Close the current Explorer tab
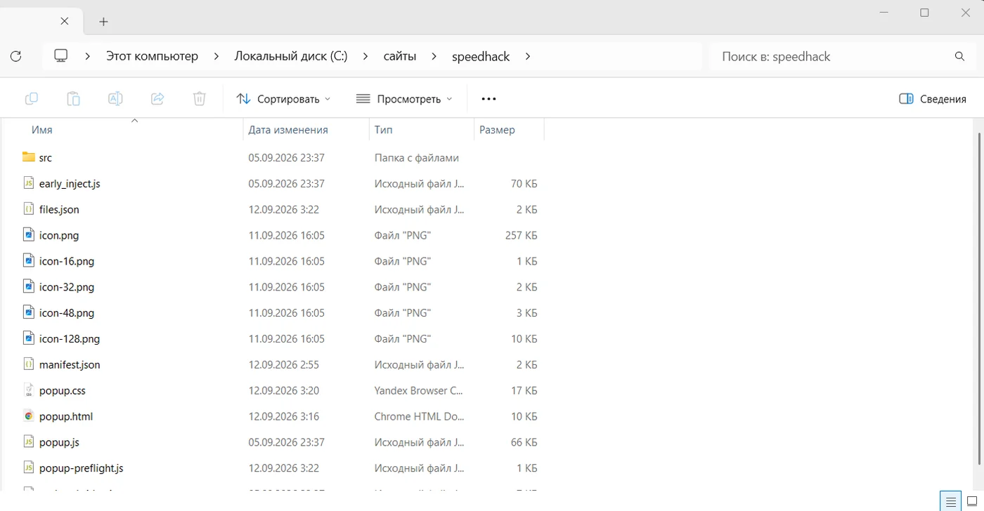Image resolution: width=984 pixels, height=511 pixels. (65, 21)
